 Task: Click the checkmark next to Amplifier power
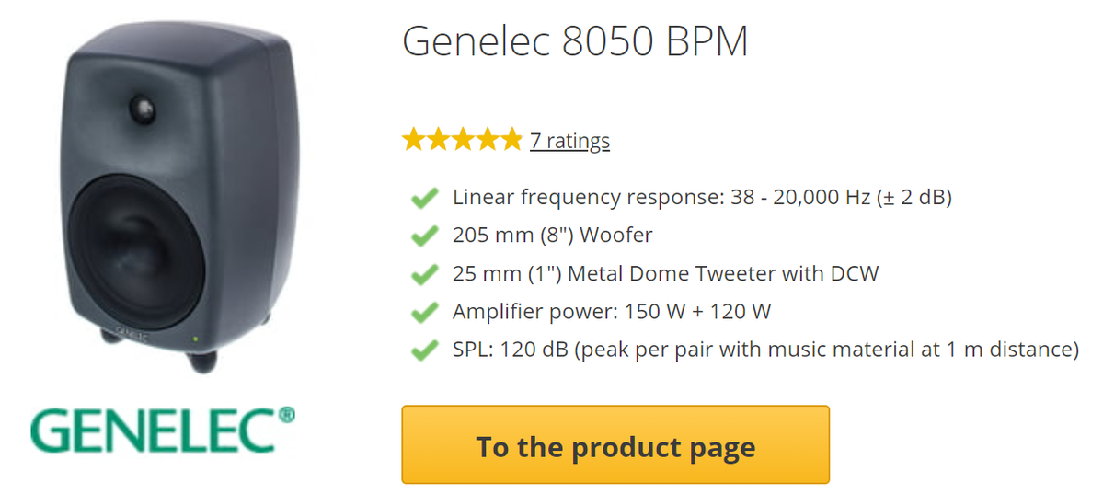pyautogui.click(x=423, y=313)
